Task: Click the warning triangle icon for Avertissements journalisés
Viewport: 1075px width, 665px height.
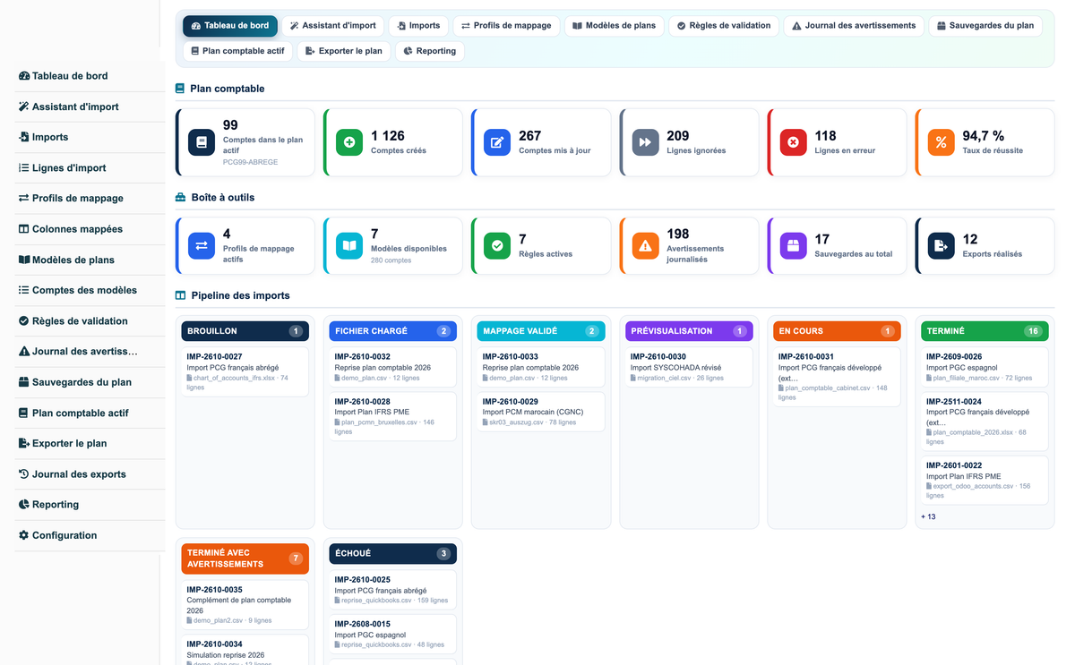Action: pos(645,245)
